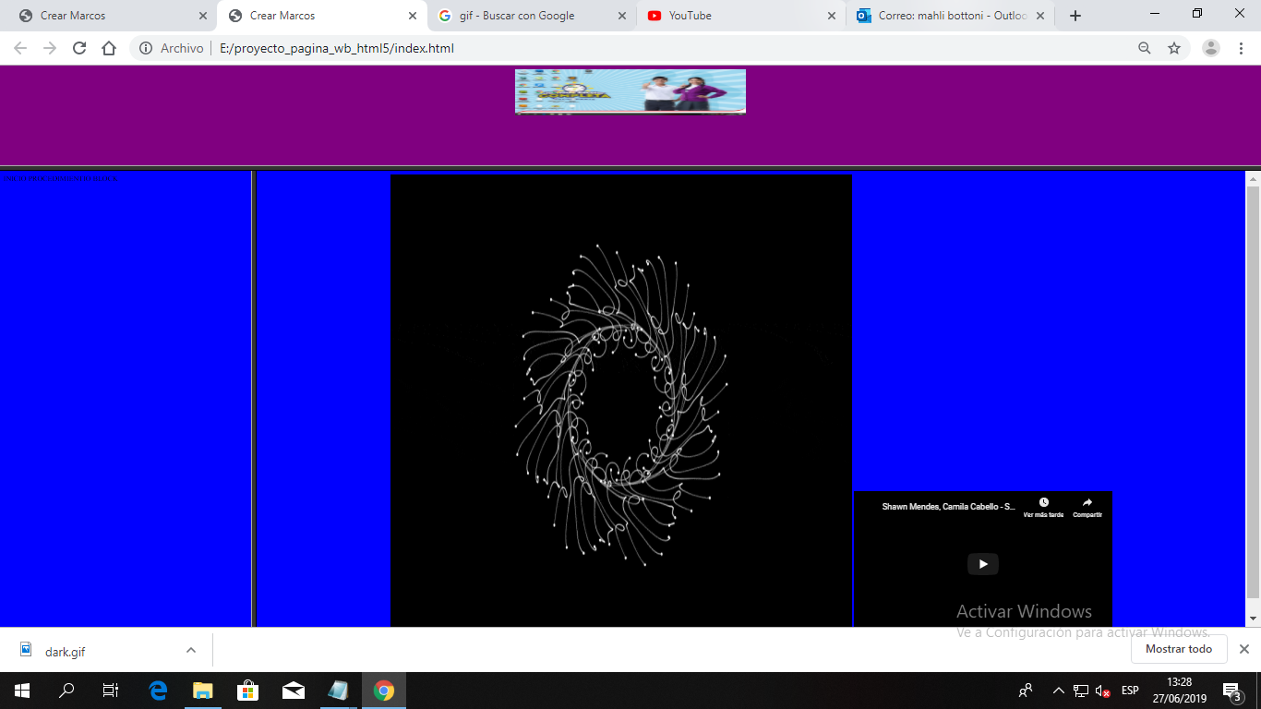Click the browser forward arrow

coord(50,48)
